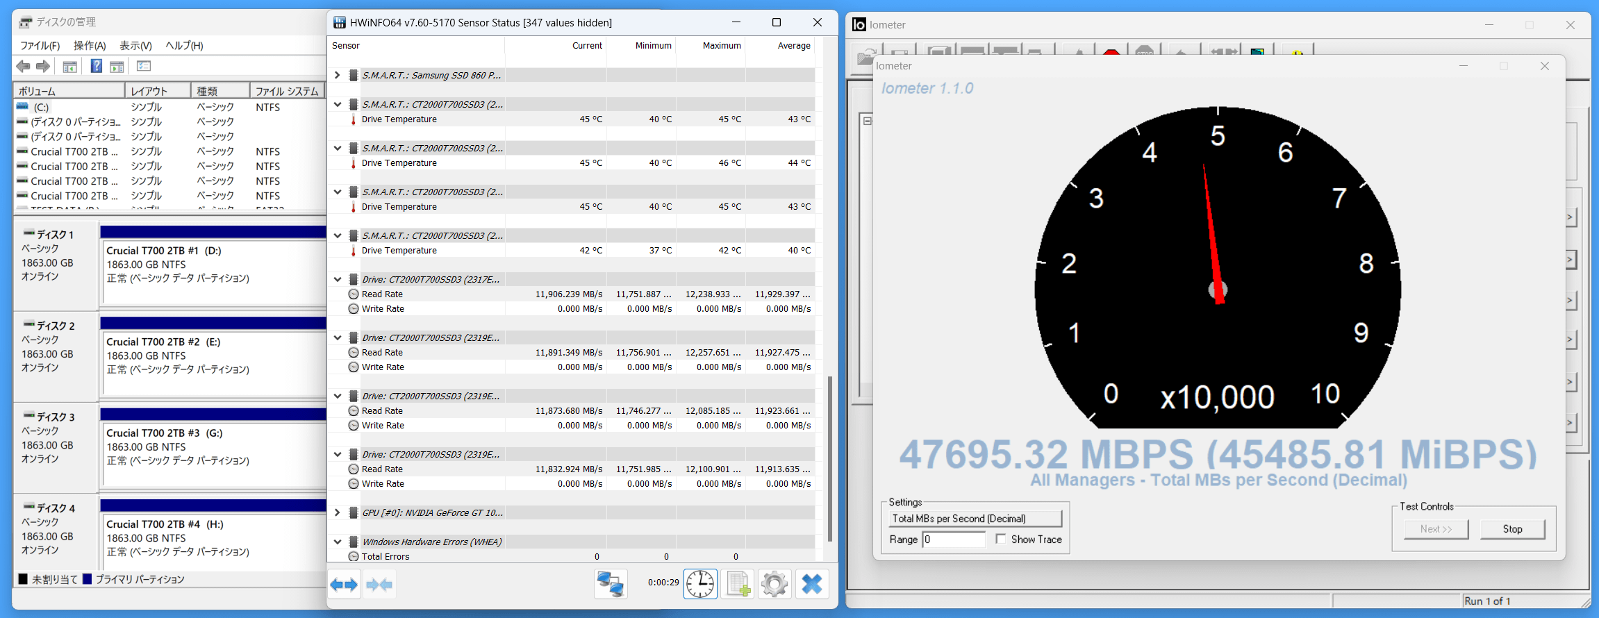This screenshot has height=618, width=1599.
Task: Click the shrink columns inward-arrows icon in HWiNFO
Action: coord(379,585)
